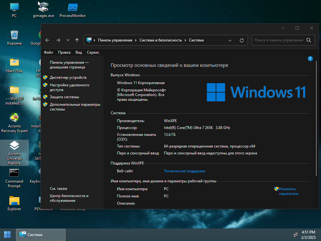Click the Описание label

tap(126, 203)
